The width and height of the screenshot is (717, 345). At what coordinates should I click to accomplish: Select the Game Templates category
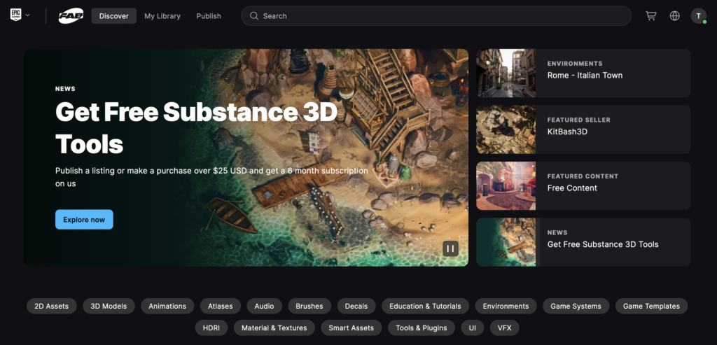650,306
